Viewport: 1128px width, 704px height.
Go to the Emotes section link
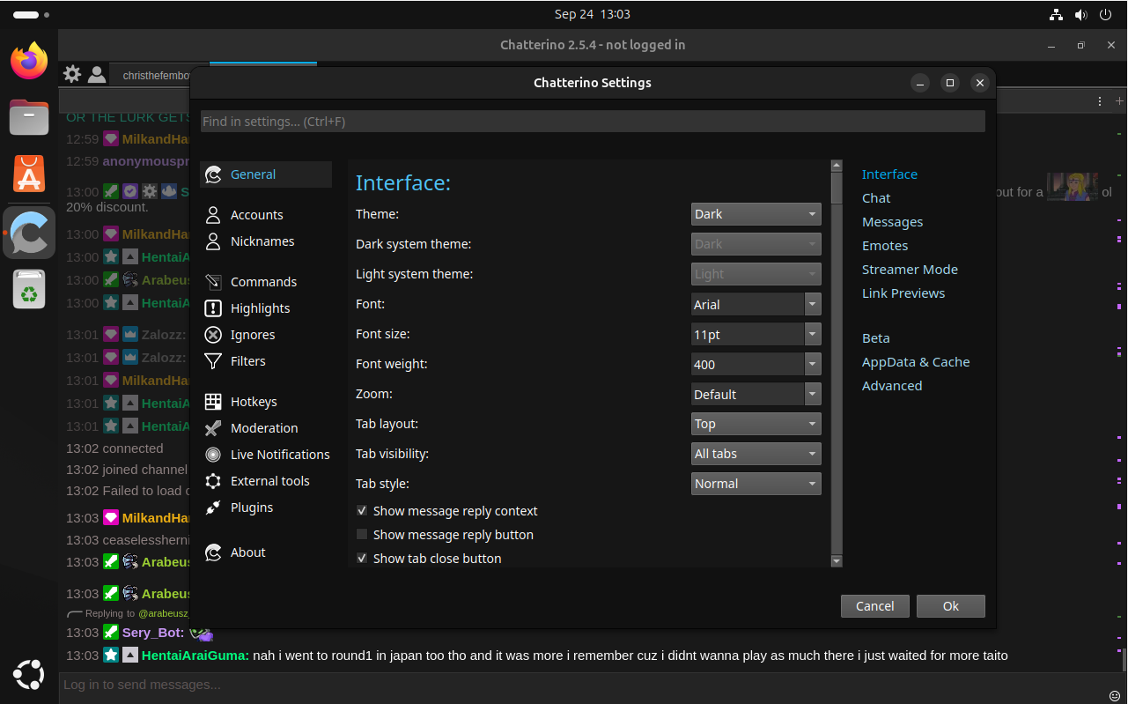[885, 245]
